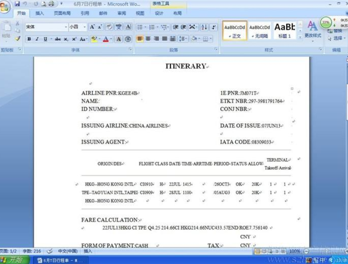The height and width of the screenshot is (264, 348).
Task: Expand the font color dropdown arrow
Action: point(111,39)
